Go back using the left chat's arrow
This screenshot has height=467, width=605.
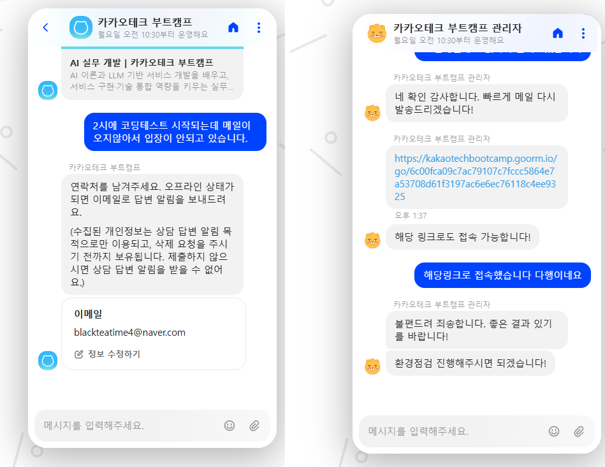[x=45, y=27]
